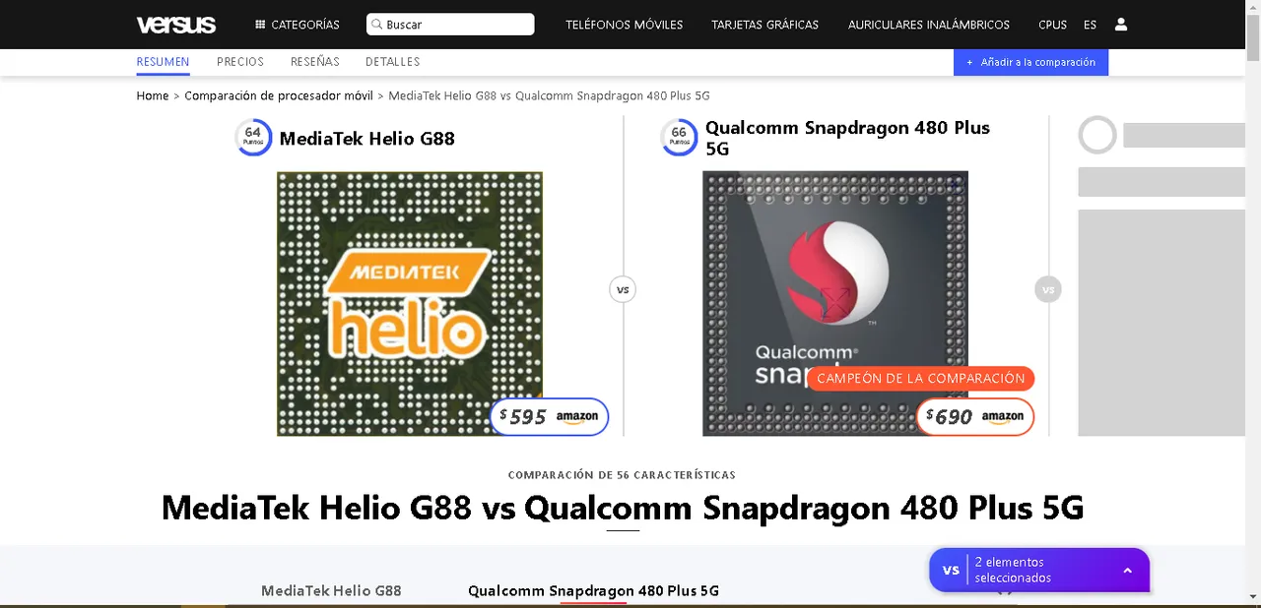
Task: Click the 66 points score circle
Action: 679,137
